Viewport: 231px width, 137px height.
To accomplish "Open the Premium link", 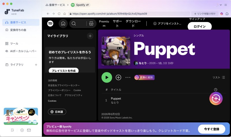I will click(104, 24).
